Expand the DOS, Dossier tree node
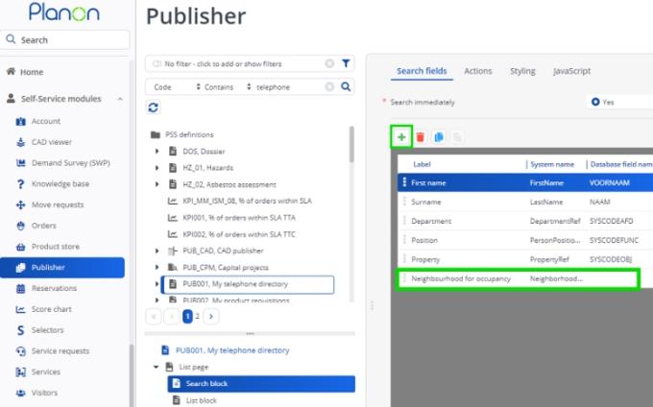 pos(157,152)
